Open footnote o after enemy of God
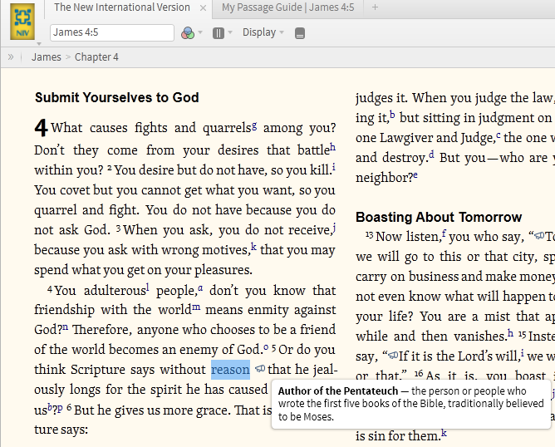The width and height of the screenshot is (555, 447). (266, 347)
